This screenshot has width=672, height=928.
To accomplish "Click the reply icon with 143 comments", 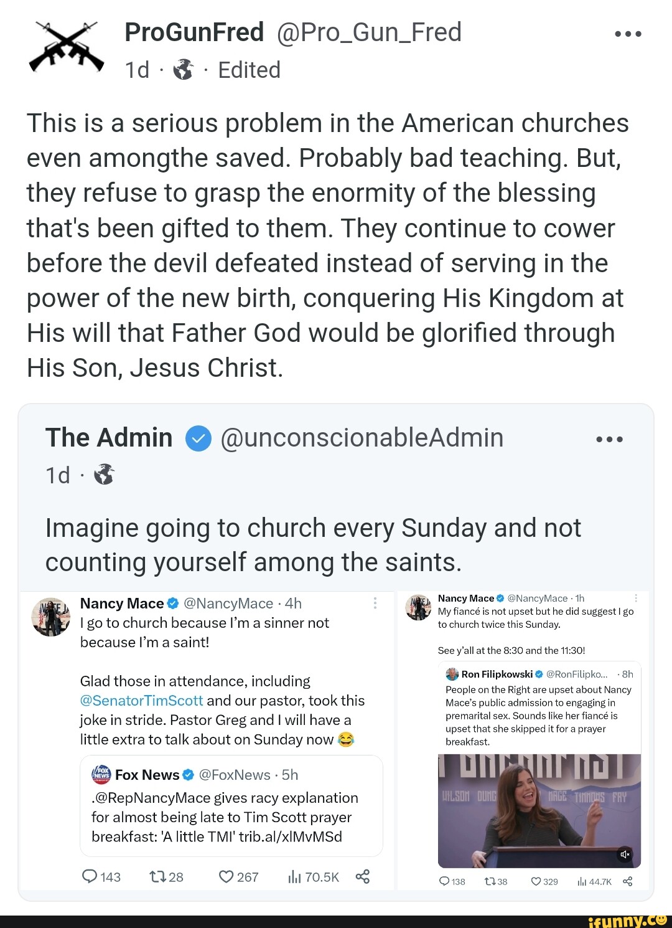I will [90, 877].
